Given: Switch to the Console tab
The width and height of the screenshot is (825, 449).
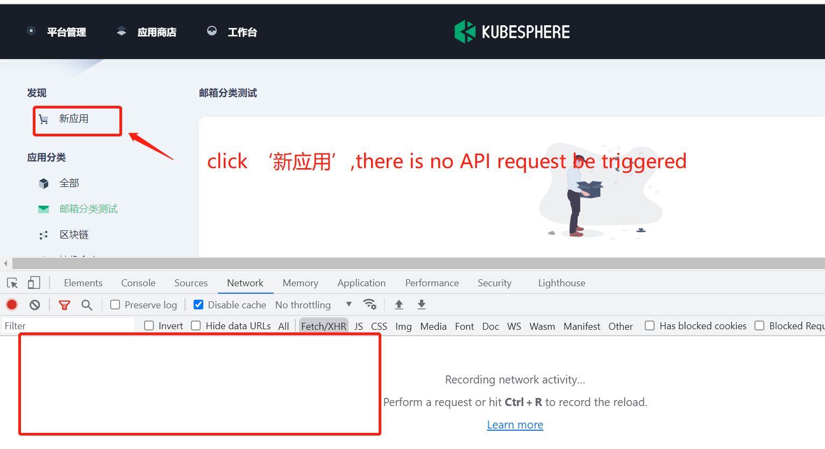Looking at the screenshot, I should coord(138,283).
